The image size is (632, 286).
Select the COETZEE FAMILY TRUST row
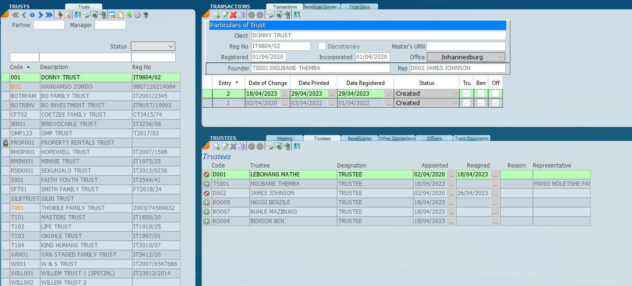point(72,114)
